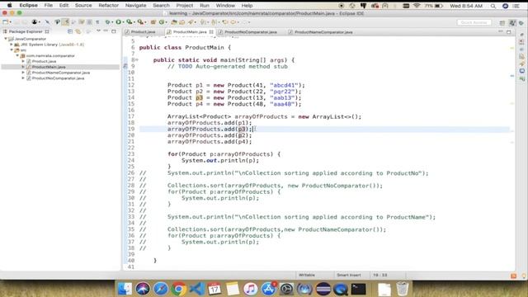Image resolution: width=528 pixels, height=297 pixels.
Task: Select the Java perspective icon
Action: point(512,22)
